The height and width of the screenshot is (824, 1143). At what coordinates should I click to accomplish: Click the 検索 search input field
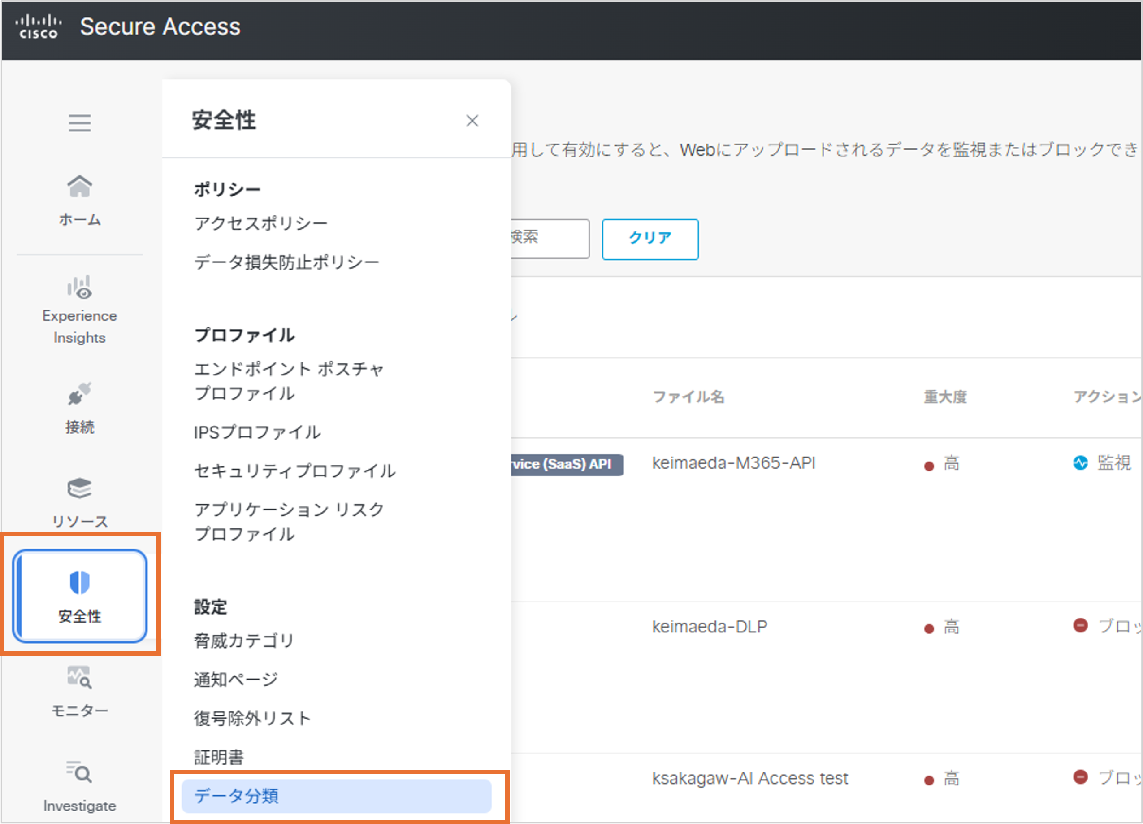pyautogui.click(x=550, y=239)
